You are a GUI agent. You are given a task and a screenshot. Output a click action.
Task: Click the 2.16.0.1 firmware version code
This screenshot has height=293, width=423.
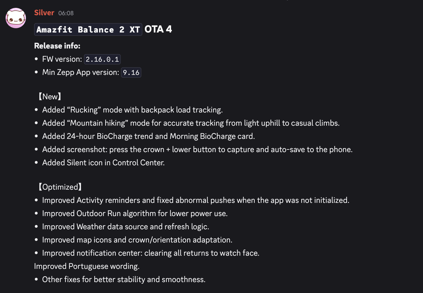point(102,59)
